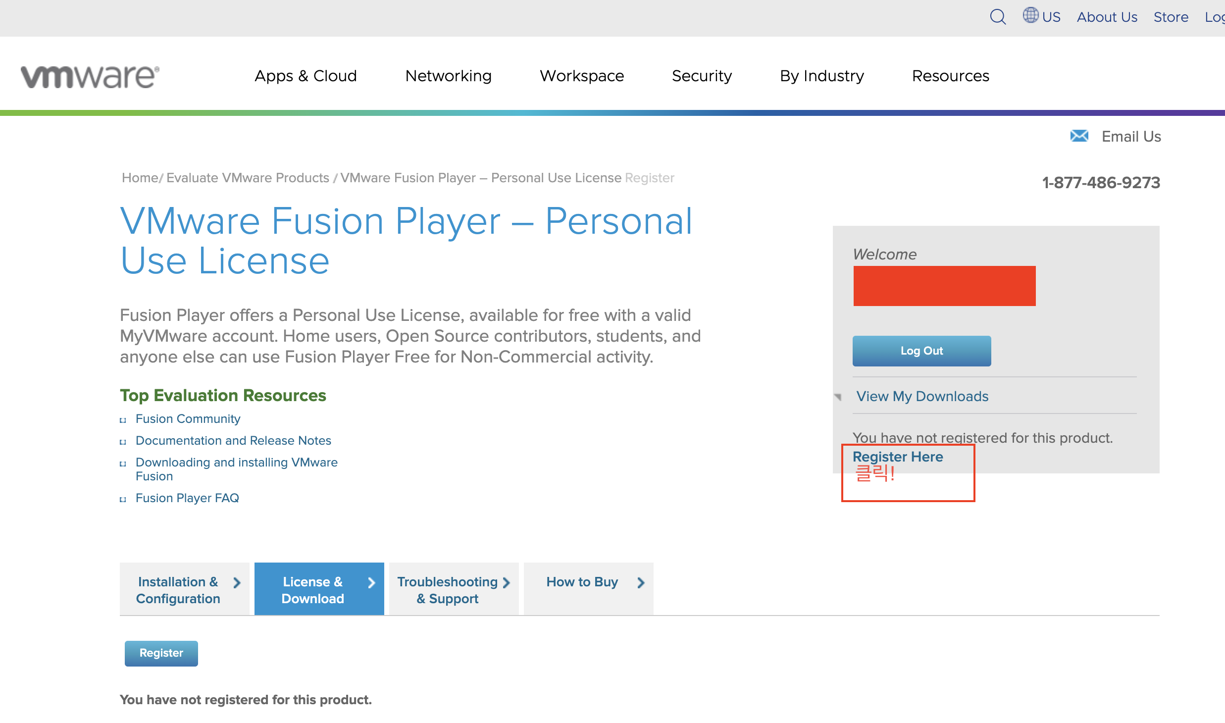
Task: Click the search magnifier icon
Action: point(997,17)
